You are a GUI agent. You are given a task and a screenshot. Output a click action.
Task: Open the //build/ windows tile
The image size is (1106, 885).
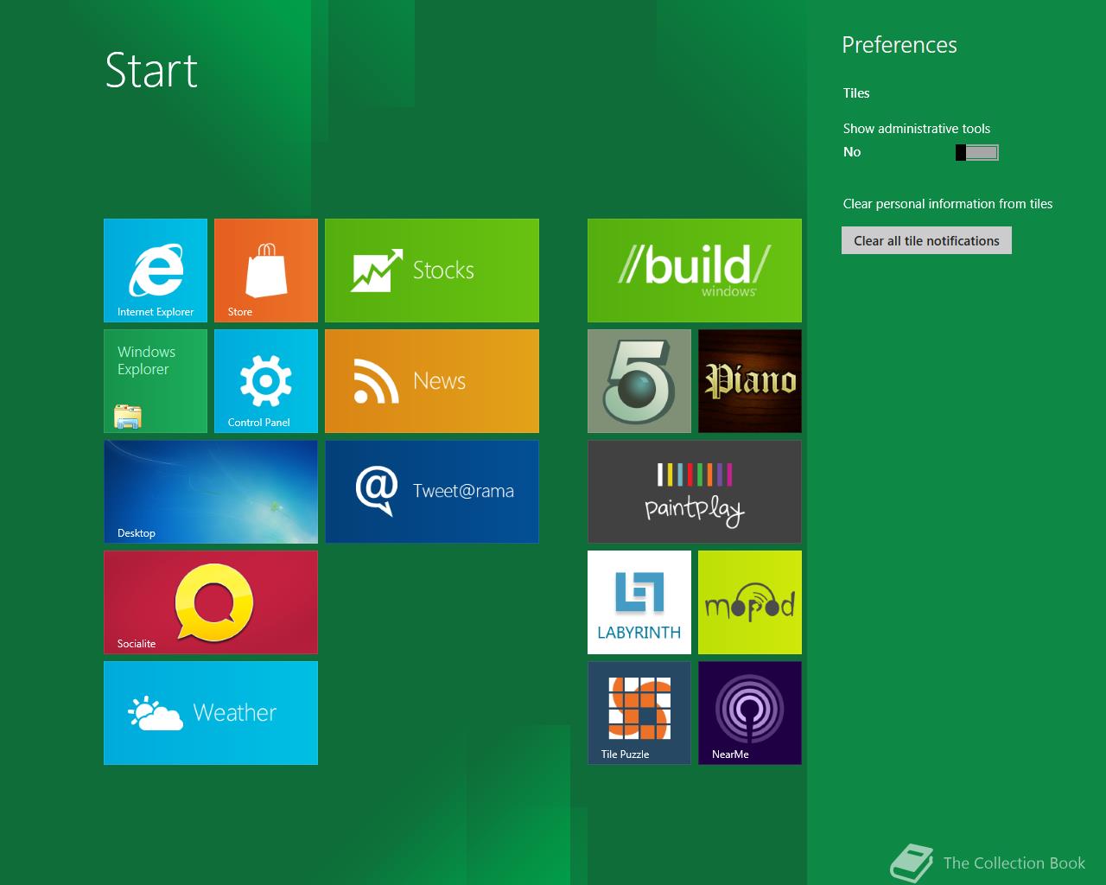695,271
